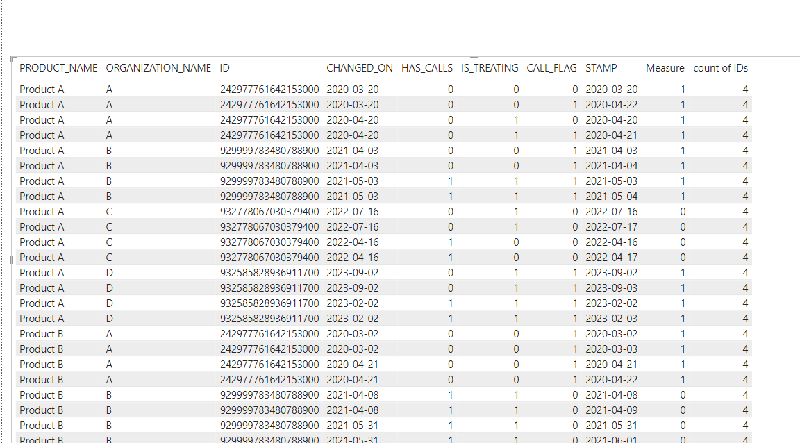Click STAMP value 2023-09-02
Image resolution: width=800 pixels, height=443 pixels.
point(611,273)
